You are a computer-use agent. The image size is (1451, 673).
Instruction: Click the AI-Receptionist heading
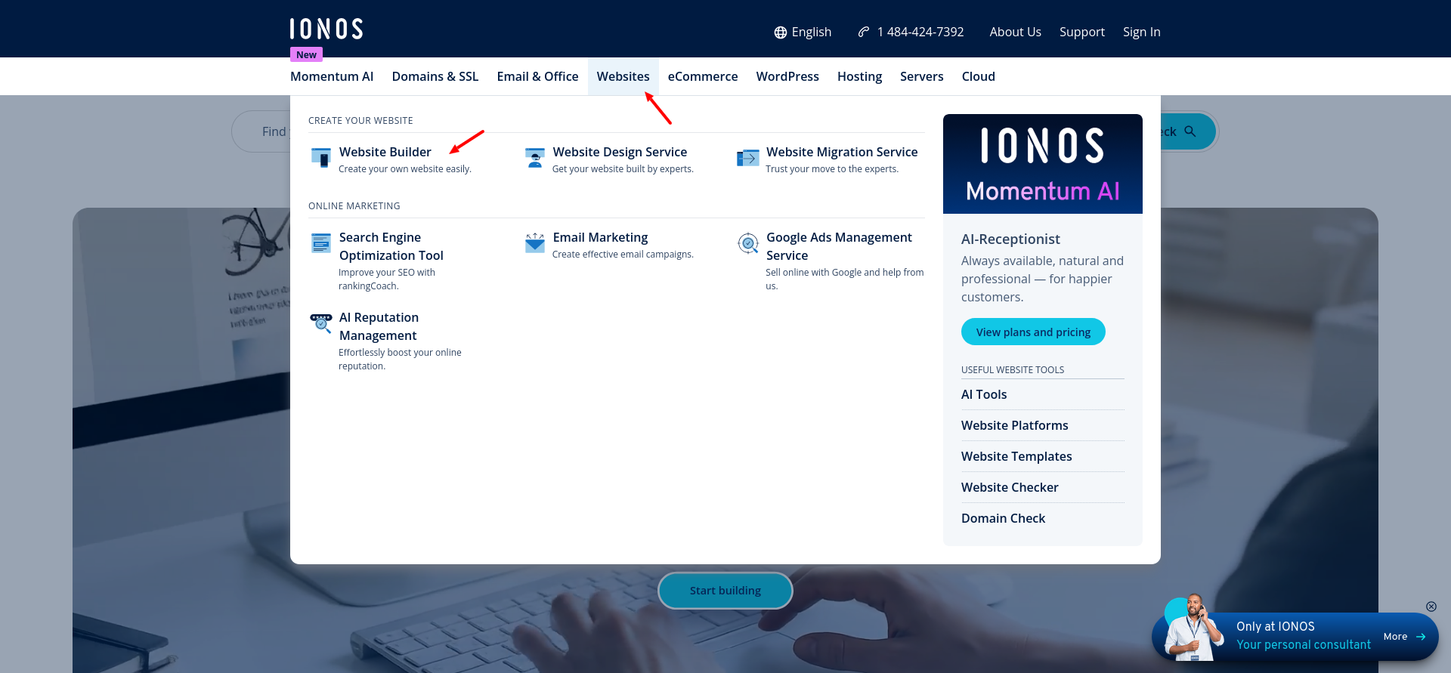1010,239
